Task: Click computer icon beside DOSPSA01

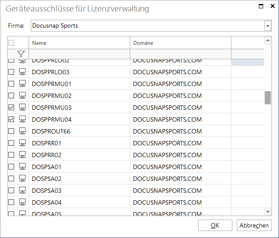Action: tap(22, 166)
